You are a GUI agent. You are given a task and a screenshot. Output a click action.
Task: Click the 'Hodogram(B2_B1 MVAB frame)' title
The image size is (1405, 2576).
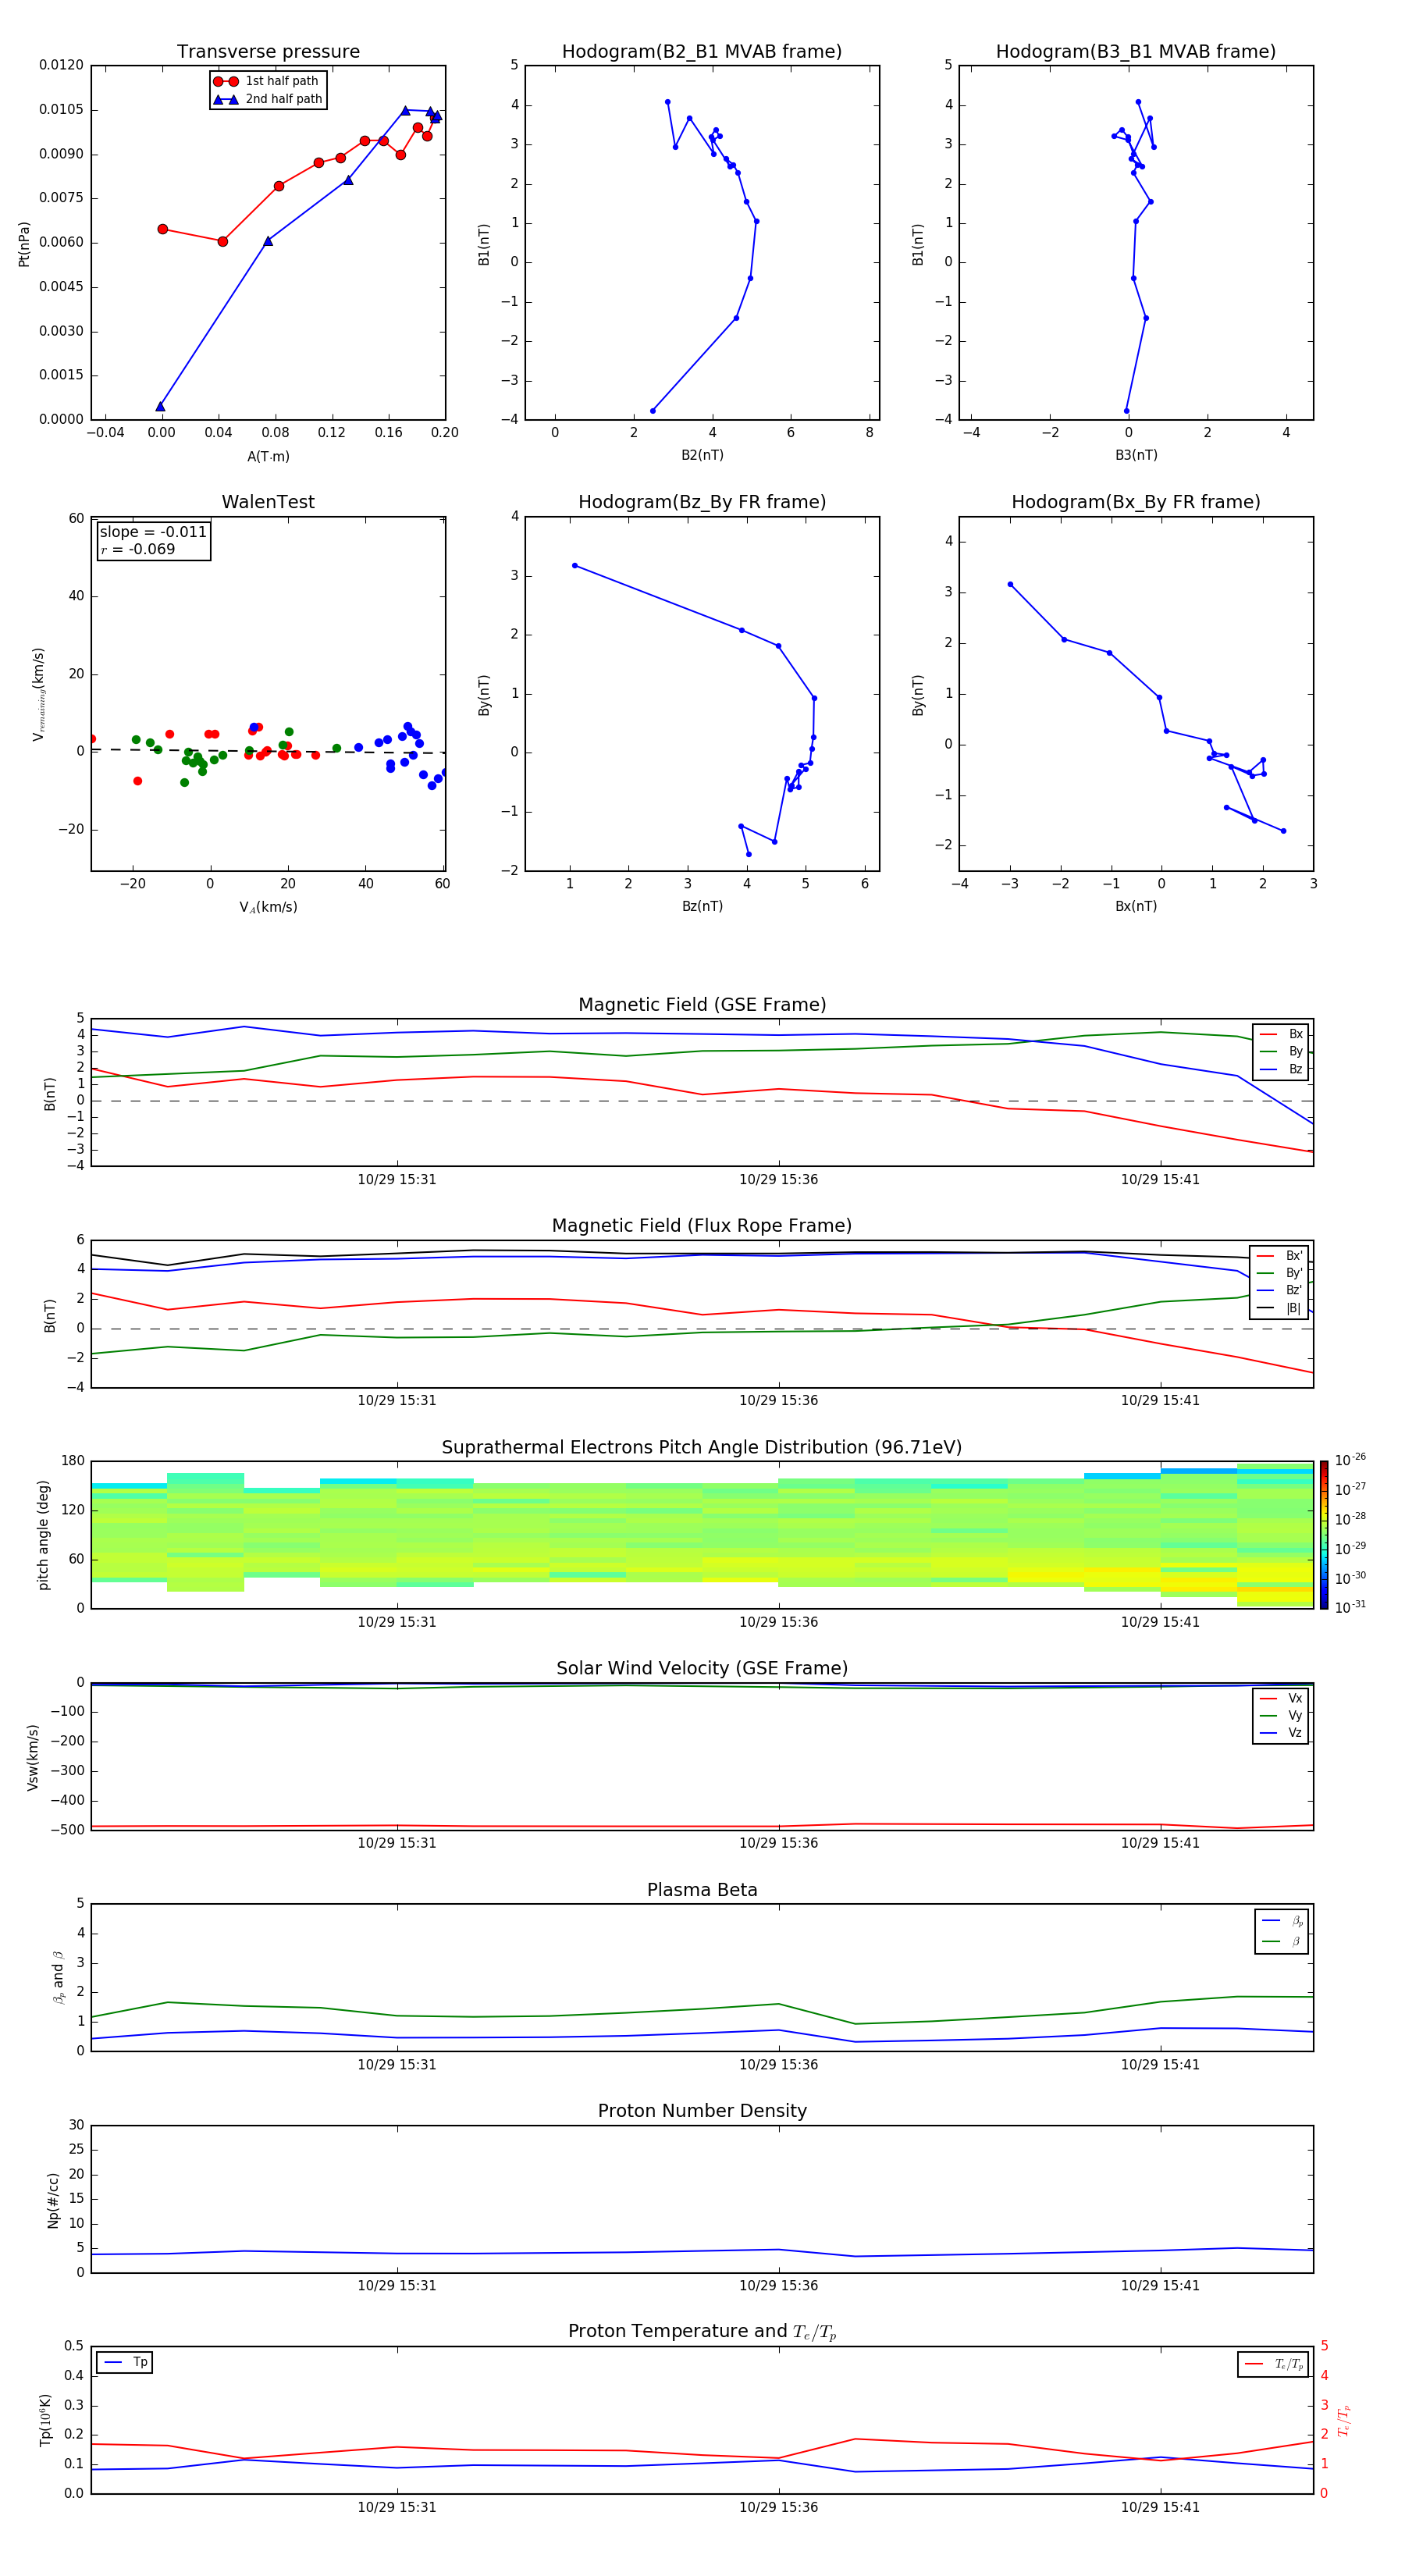pos(702,52)
